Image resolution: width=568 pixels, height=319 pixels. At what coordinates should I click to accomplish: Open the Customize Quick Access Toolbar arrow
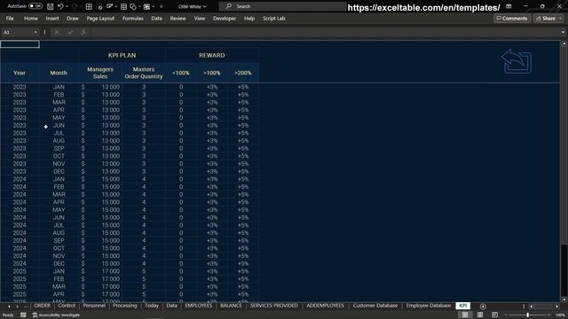click(x=162, y=6)
